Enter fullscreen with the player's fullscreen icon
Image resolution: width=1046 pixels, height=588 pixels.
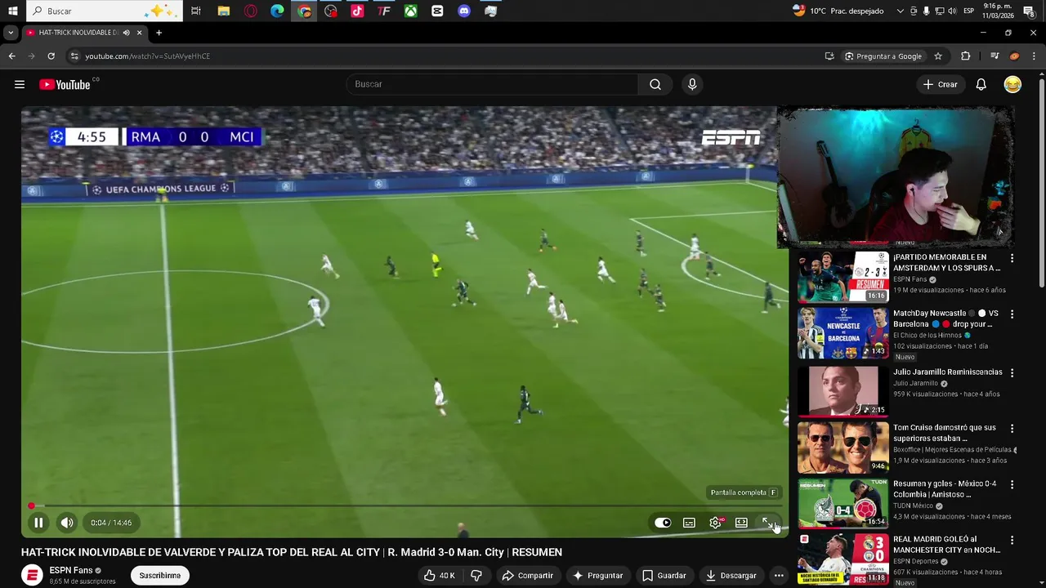click(x=767, y=523)
